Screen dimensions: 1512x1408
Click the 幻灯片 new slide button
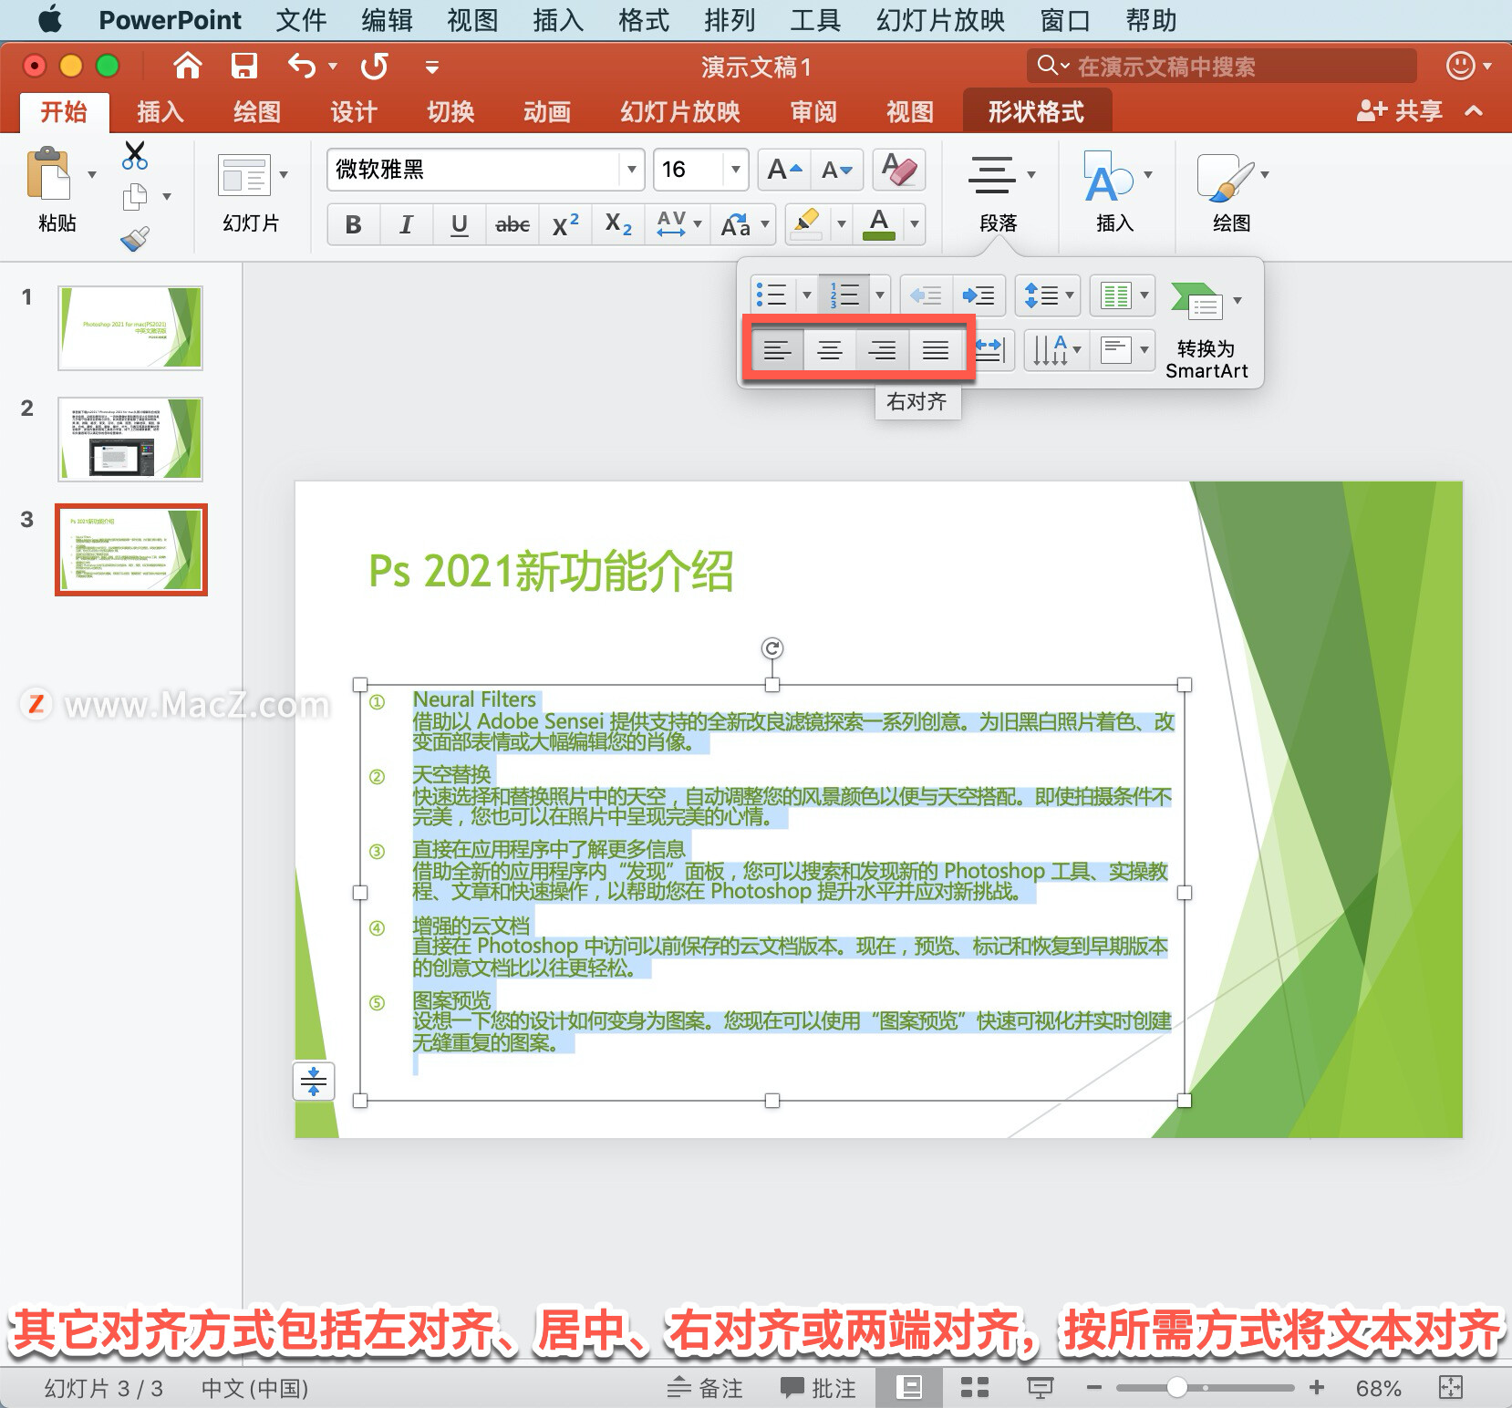(250, 193)
